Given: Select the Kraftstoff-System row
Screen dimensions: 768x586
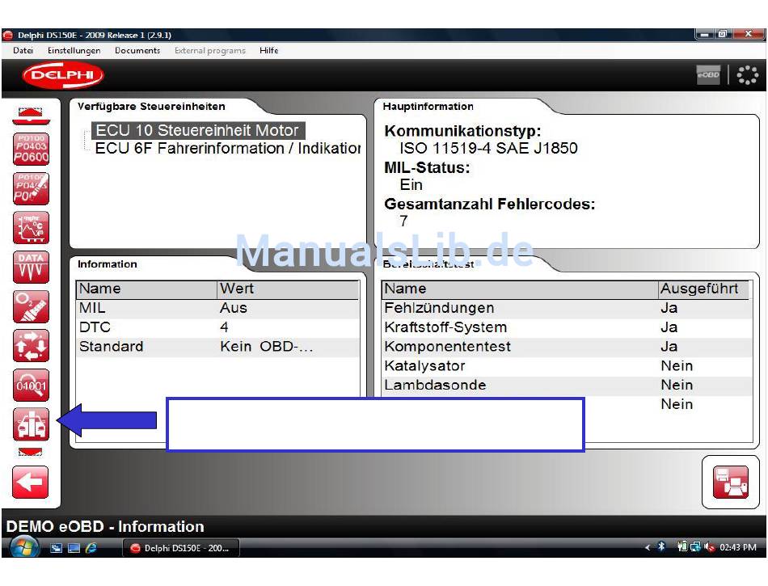Looking at the screenshot, I should tap(567, 327).
